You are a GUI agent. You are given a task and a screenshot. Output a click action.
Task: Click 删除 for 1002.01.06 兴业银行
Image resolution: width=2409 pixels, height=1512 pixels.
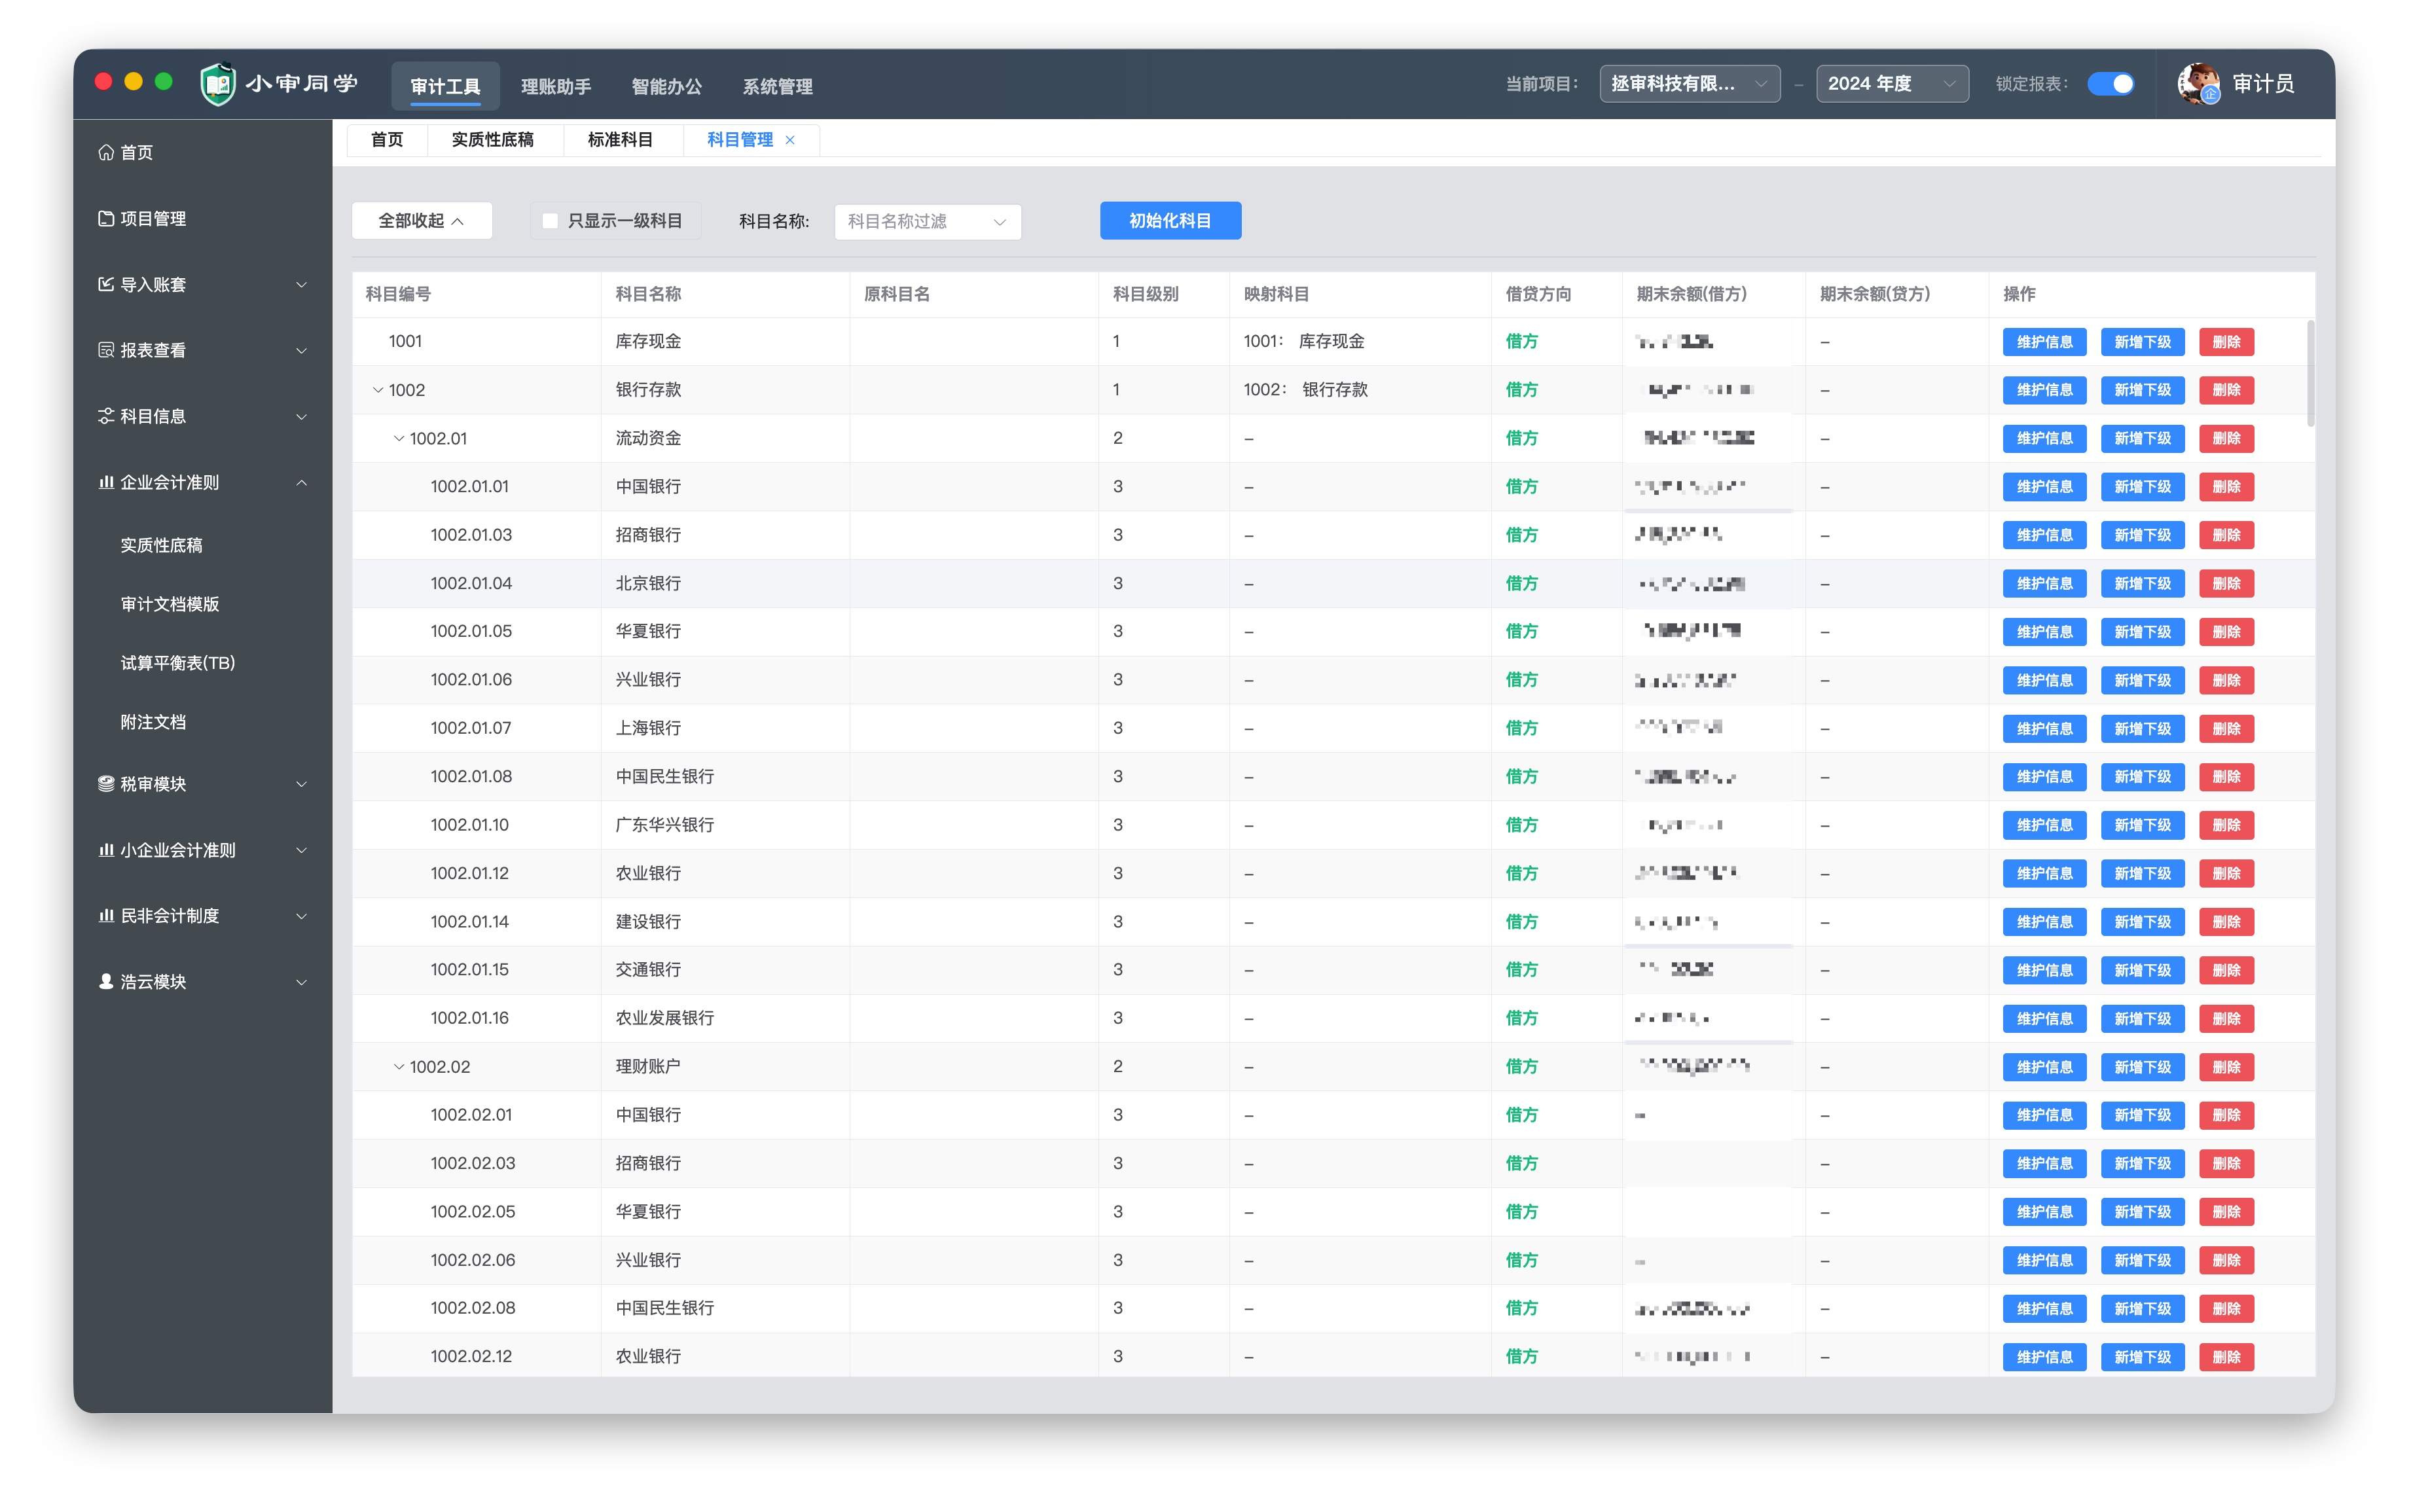(2226, 680)
